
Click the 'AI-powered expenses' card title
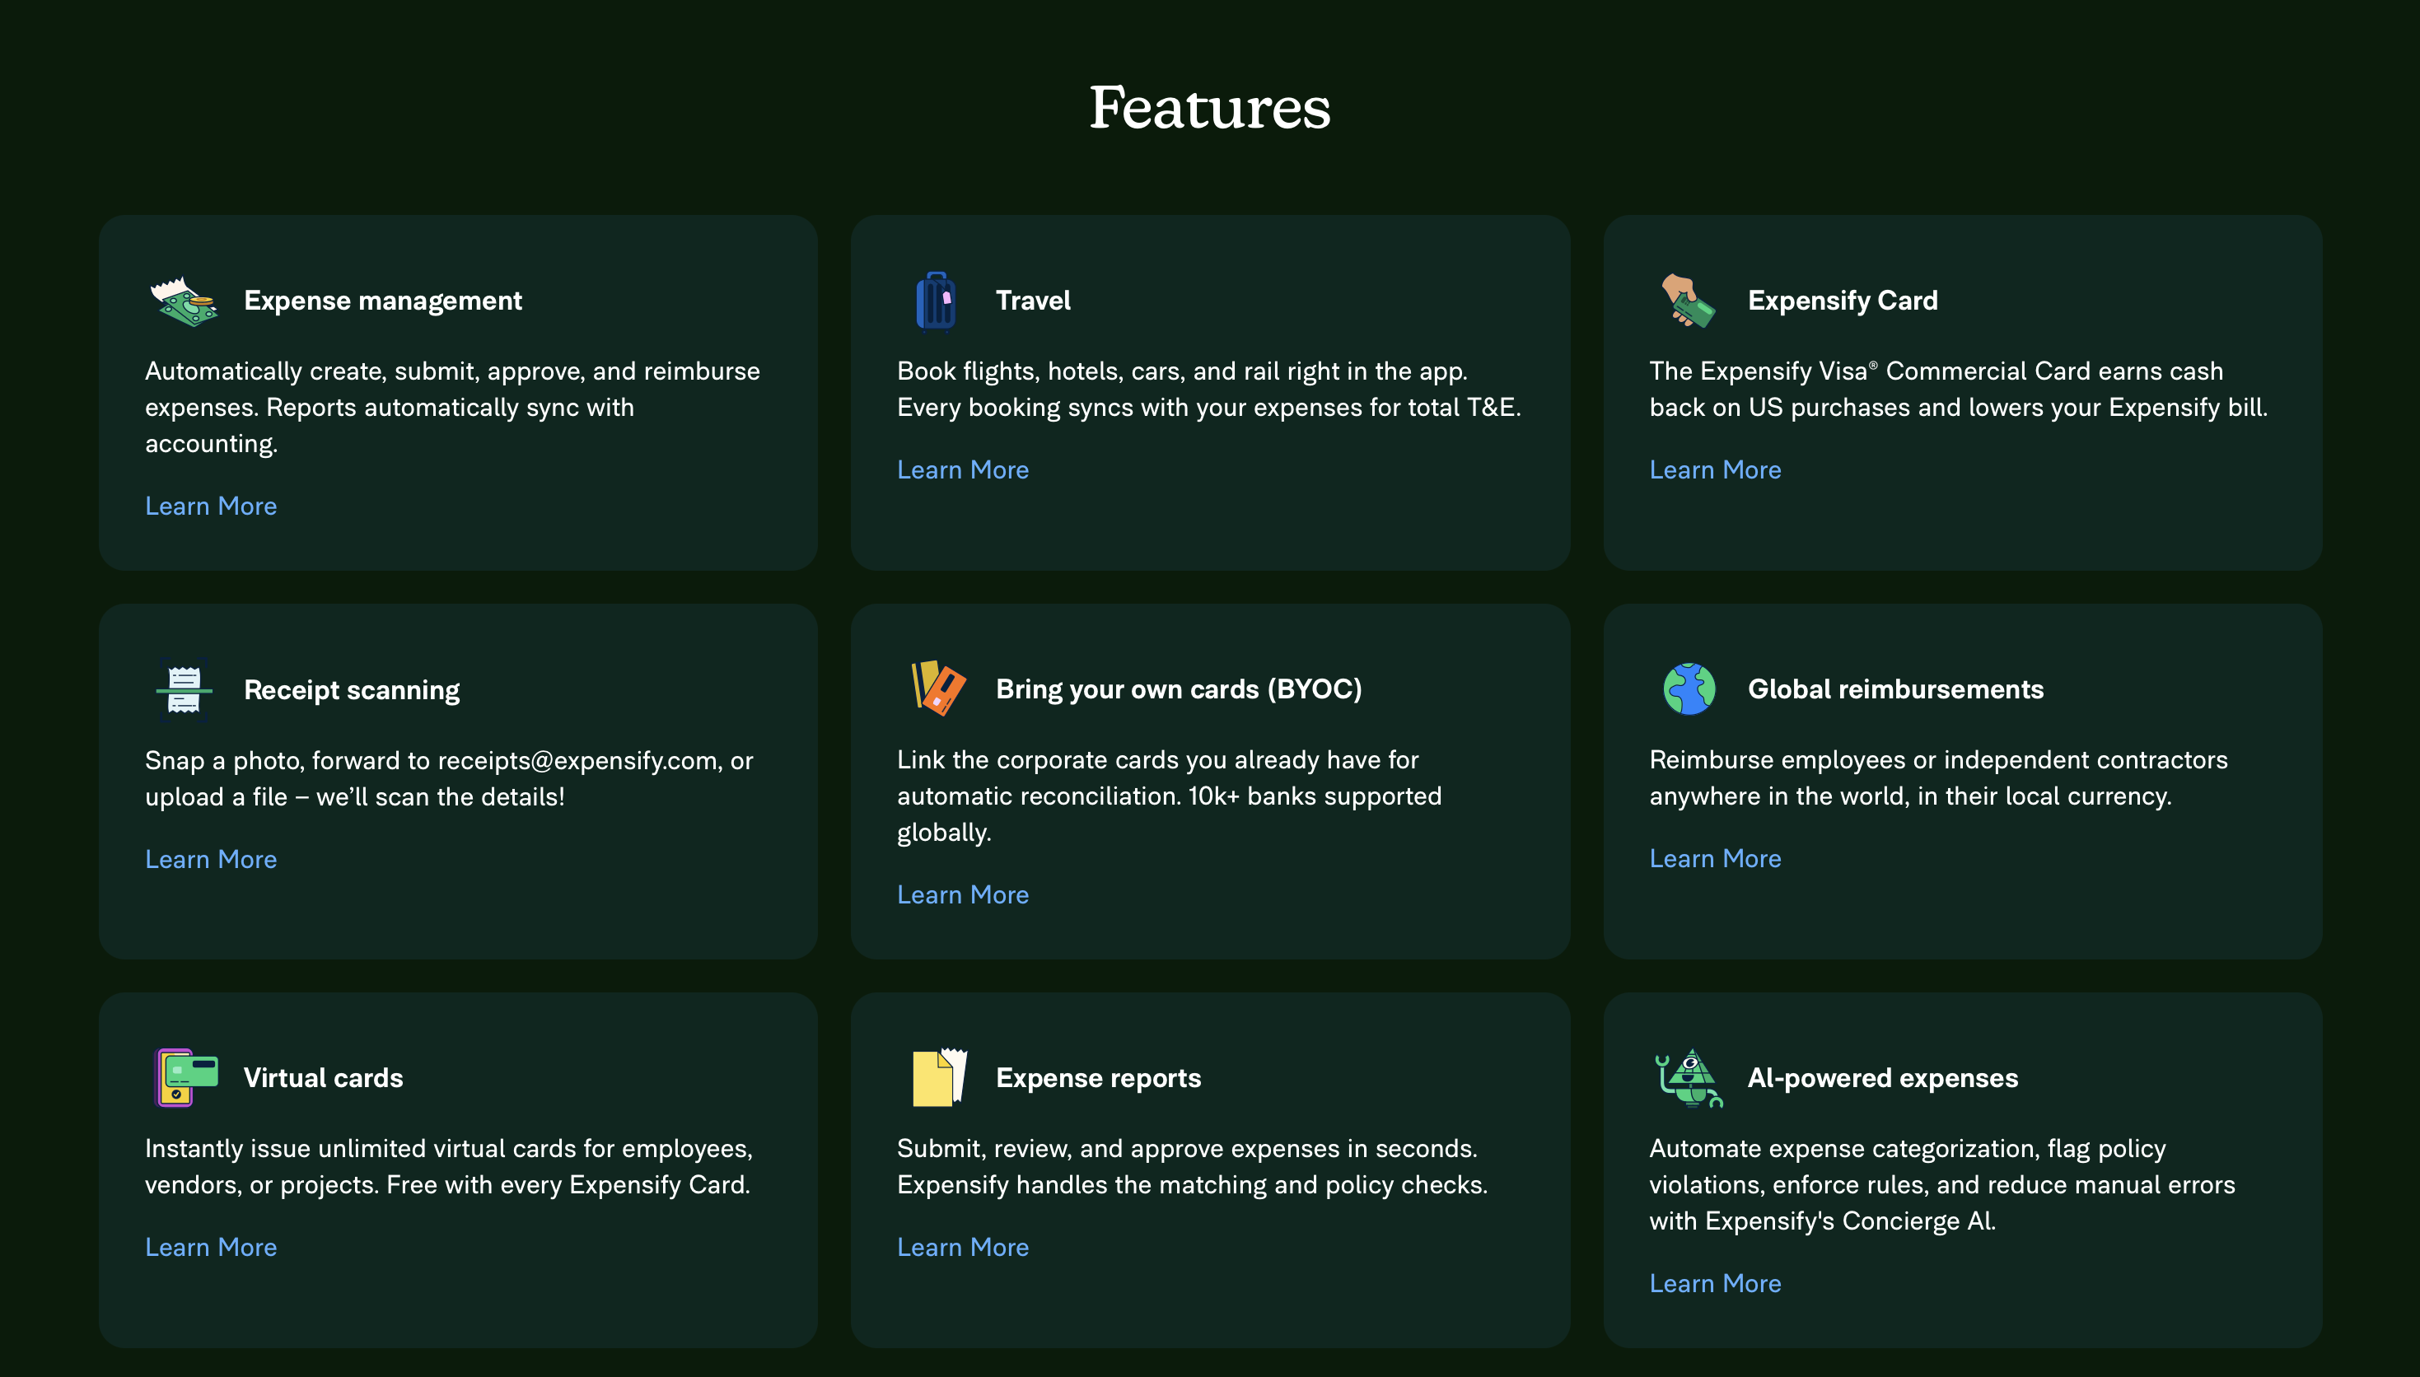pyautogui.click(x=1882, y=1078)
